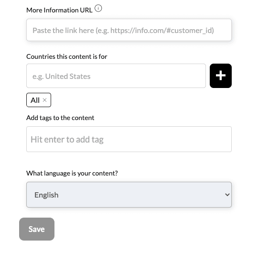Click the English text in the language combo box
The width and height of the screenshot is (258, 275).
pos(46,195)
